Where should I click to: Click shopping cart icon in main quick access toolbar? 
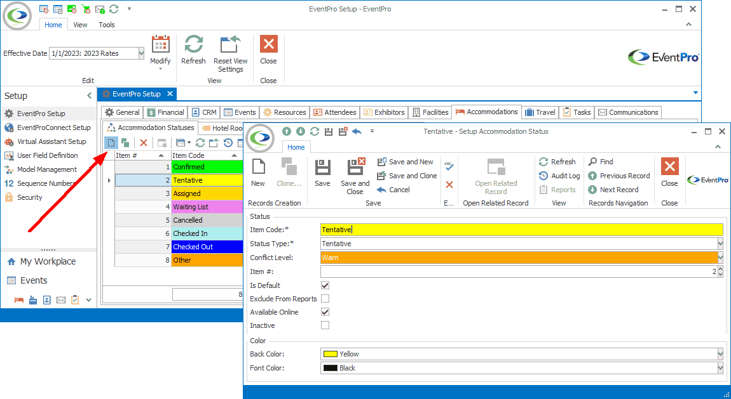[x=86, y=9]
